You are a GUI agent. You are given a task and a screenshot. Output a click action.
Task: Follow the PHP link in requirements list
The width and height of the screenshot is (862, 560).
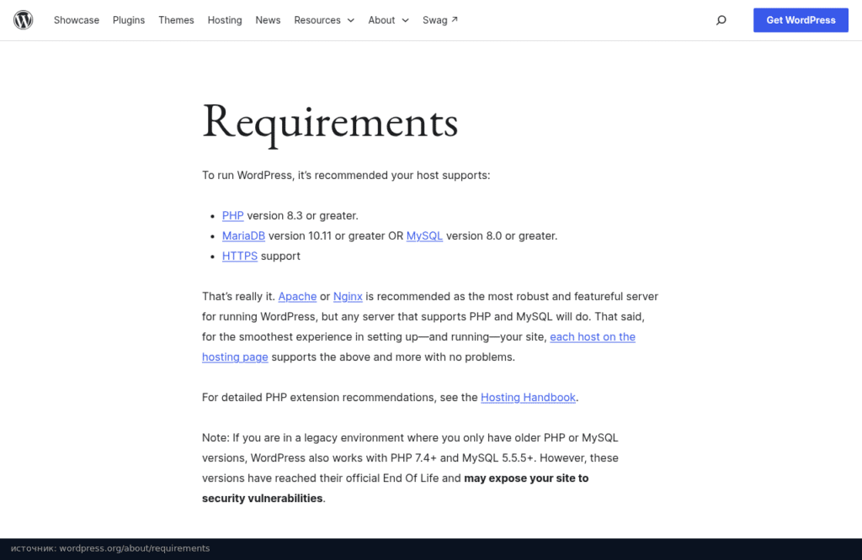click(x=232, y=216)
